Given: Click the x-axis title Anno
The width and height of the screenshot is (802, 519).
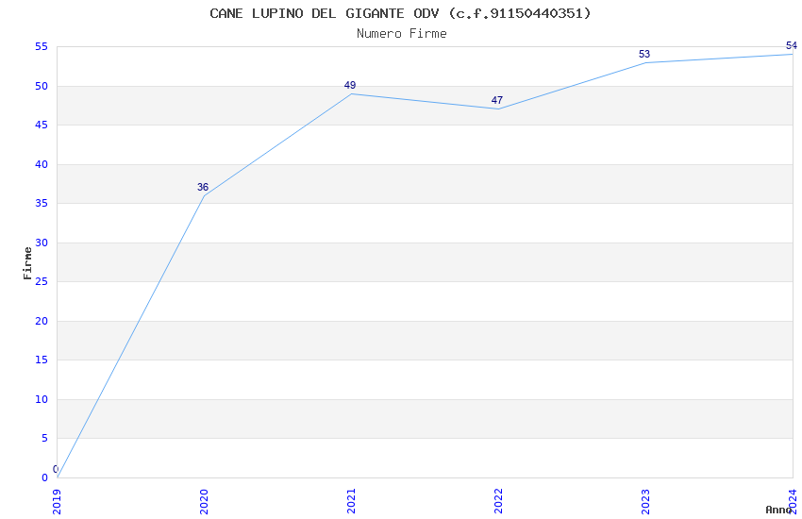Looking at the screenshot, I should click(x=778, y=510).
